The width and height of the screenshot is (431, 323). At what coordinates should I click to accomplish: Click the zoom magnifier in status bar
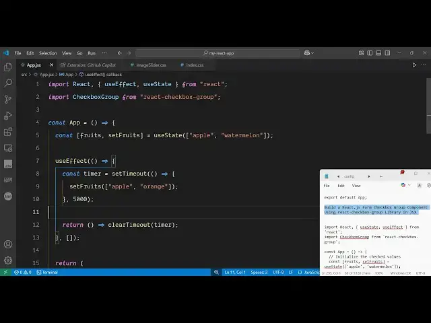click(x=217, y=272)
